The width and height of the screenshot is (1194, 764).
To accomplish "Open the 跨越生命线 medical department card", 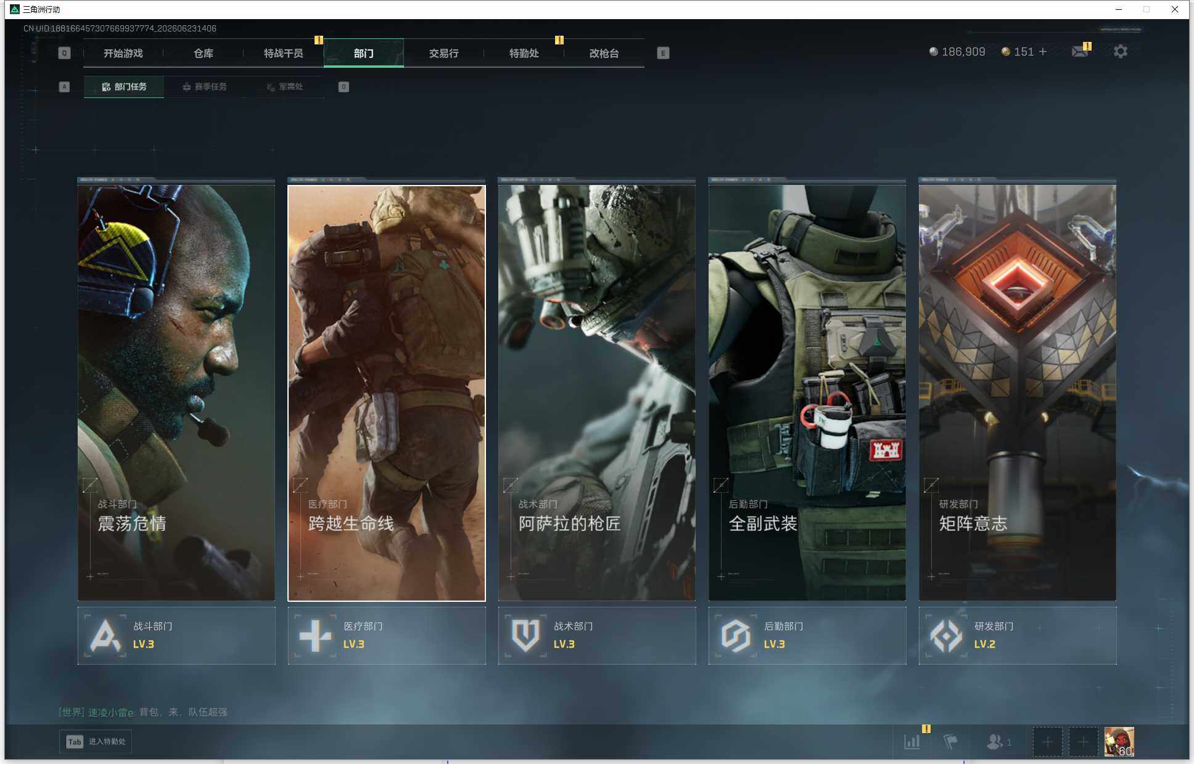I will point(387,393).
